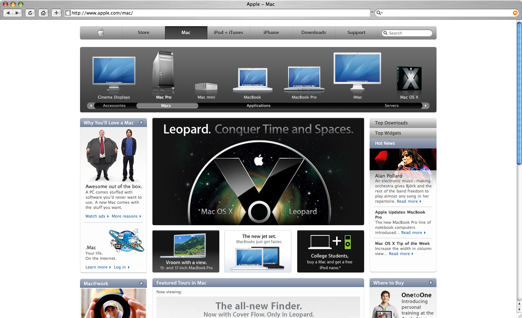Click the Awesome out of the box heading

point(114,186)
